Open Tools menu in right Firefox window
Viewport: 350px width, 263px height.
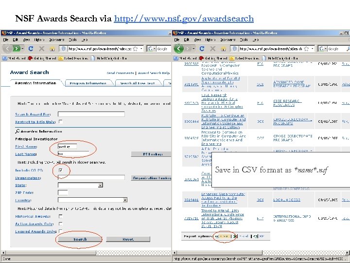coord(244,39)
